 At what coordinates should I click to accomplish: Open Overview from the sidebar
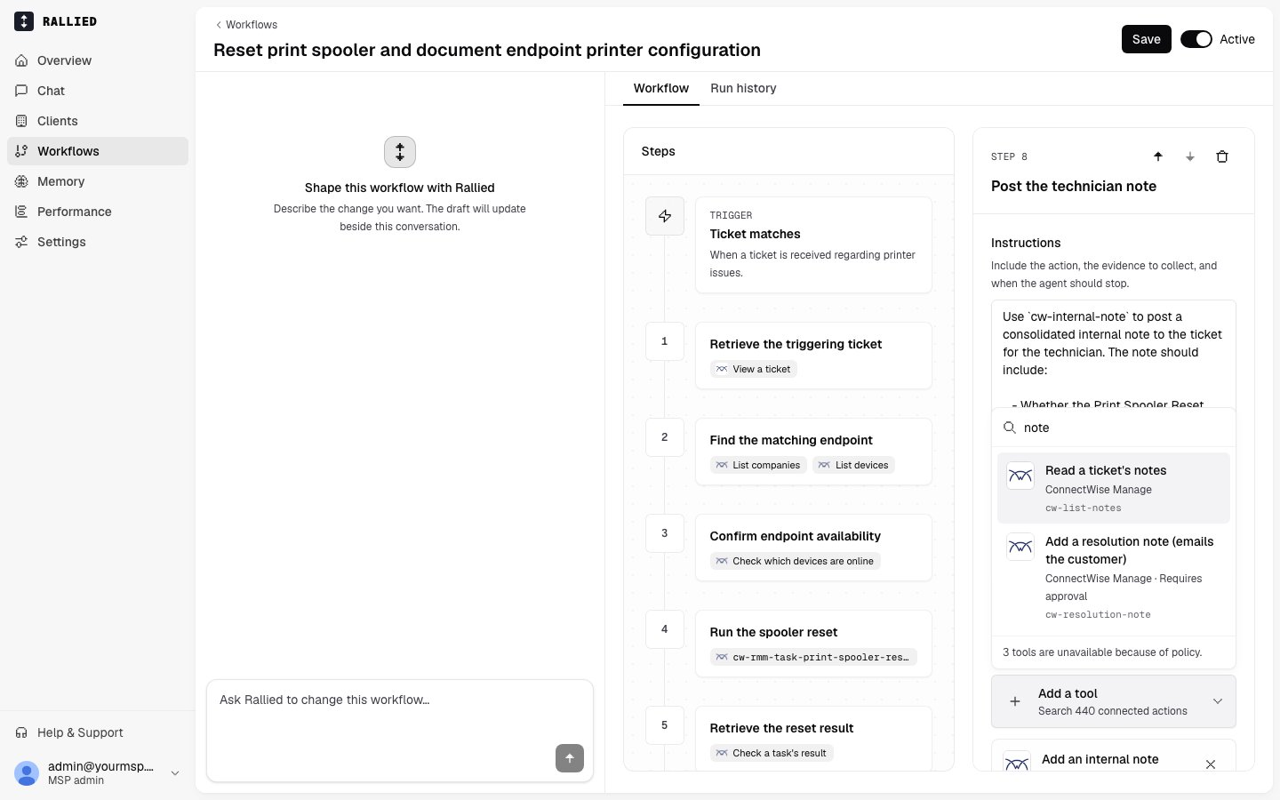(x=98, y=60)
